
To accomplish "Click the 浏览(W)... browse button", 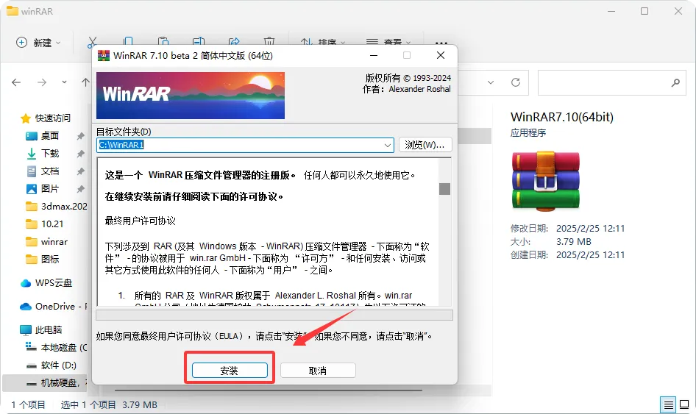I will (425, 145).
